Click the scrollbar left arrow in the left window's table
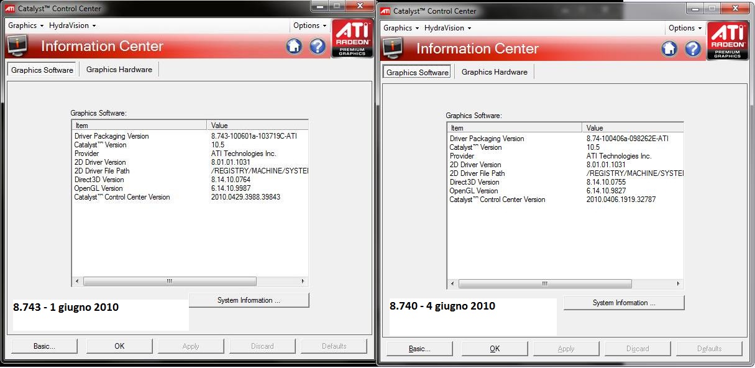Screen dimensions: 755x368 coord(77,282)
